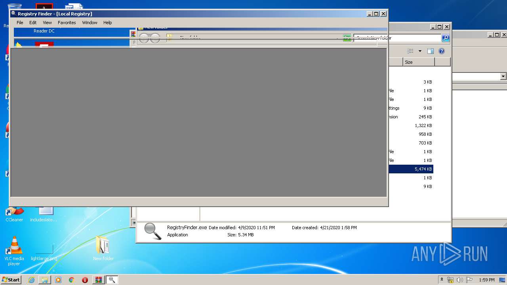Open the CCleaner desktop shortcut

pyautogui.click(x=14, y=215)
